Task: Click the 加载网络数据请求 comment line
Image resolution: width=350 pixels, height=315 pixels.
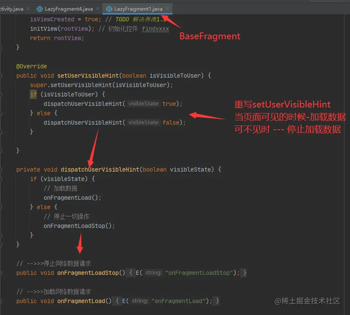Action: [54, 292]
